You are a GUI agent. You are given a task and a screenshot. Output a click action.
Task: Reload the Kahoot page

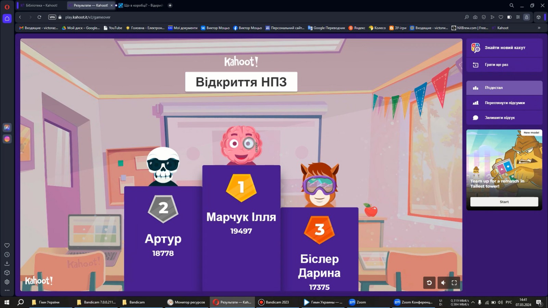(x=39, y=17)
